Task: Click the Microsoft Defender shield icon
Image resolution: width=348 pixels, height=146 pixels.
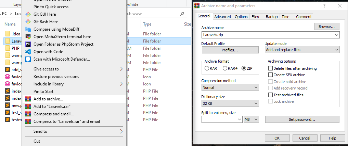Action: (x=28, y=59)
